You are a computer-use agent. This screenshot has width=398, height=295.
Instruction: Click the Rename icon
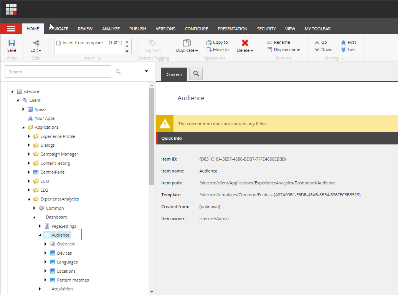point(270,42)
